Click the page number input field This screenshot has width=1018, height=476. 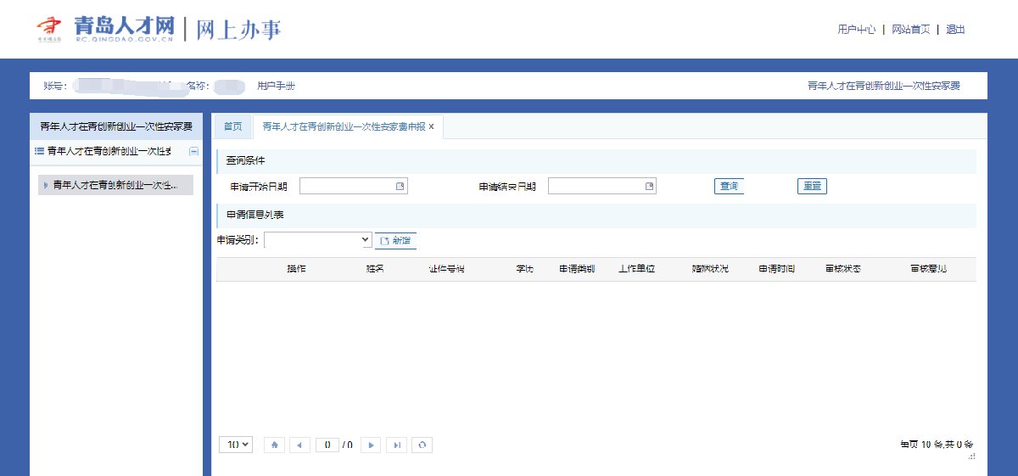327,445
